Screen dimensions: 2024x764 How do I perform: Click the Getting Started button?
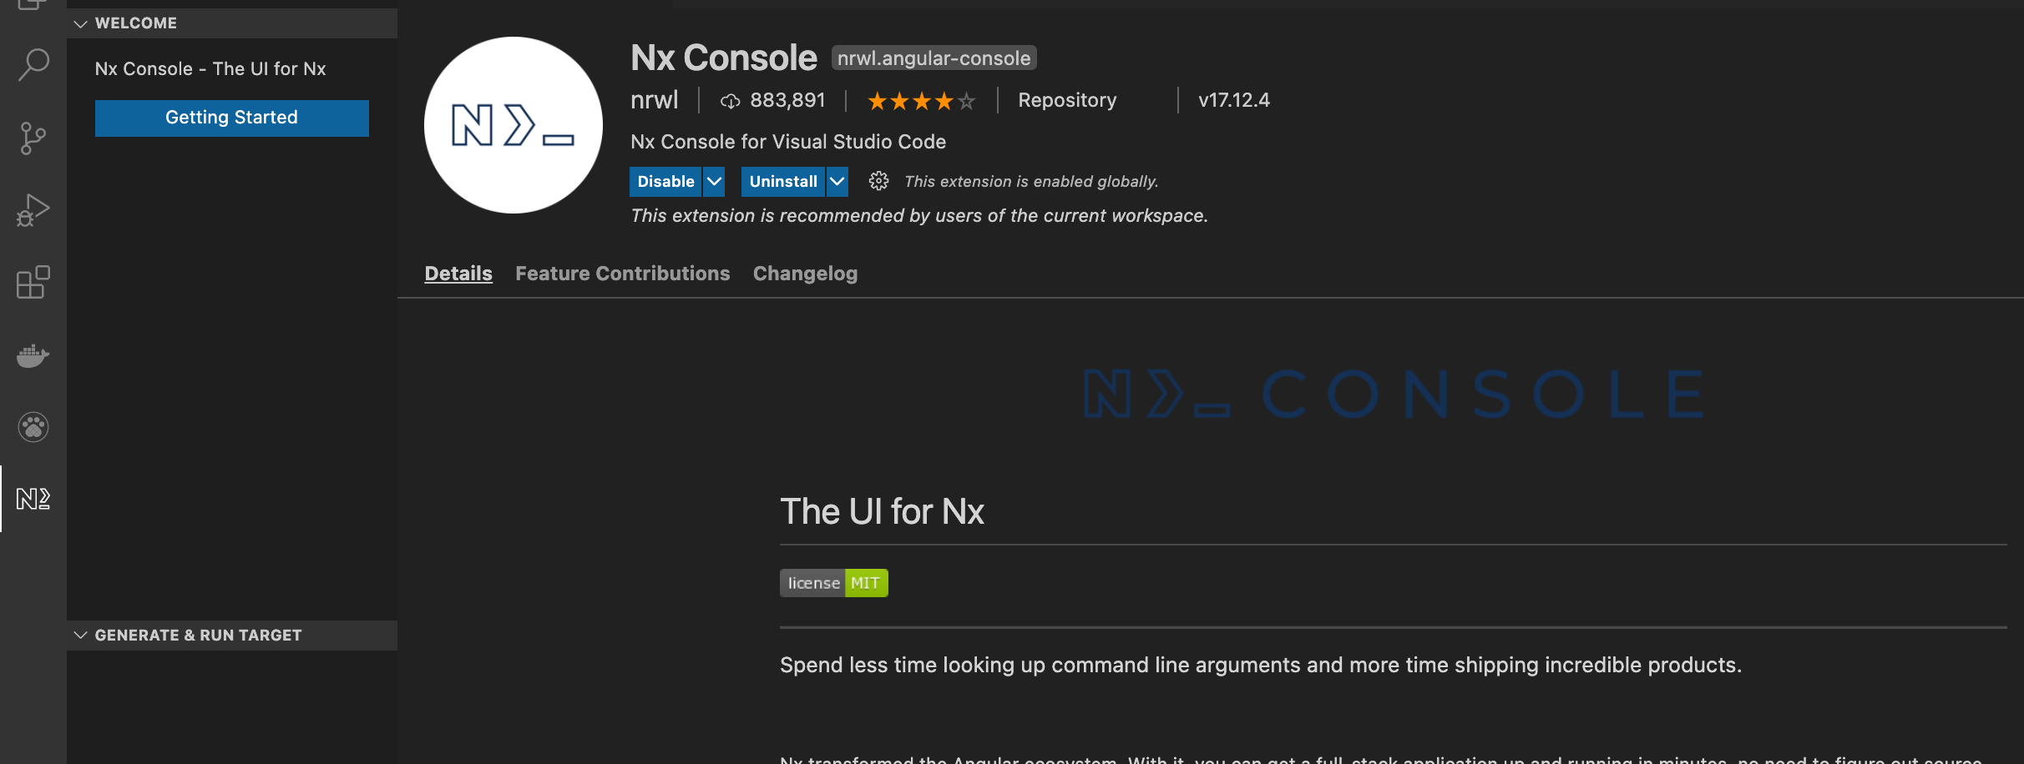pos(232,118)
